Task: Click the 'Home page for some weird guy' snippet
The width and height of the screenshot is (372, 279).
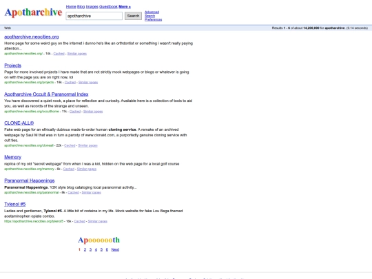Action: pos(99,45)
